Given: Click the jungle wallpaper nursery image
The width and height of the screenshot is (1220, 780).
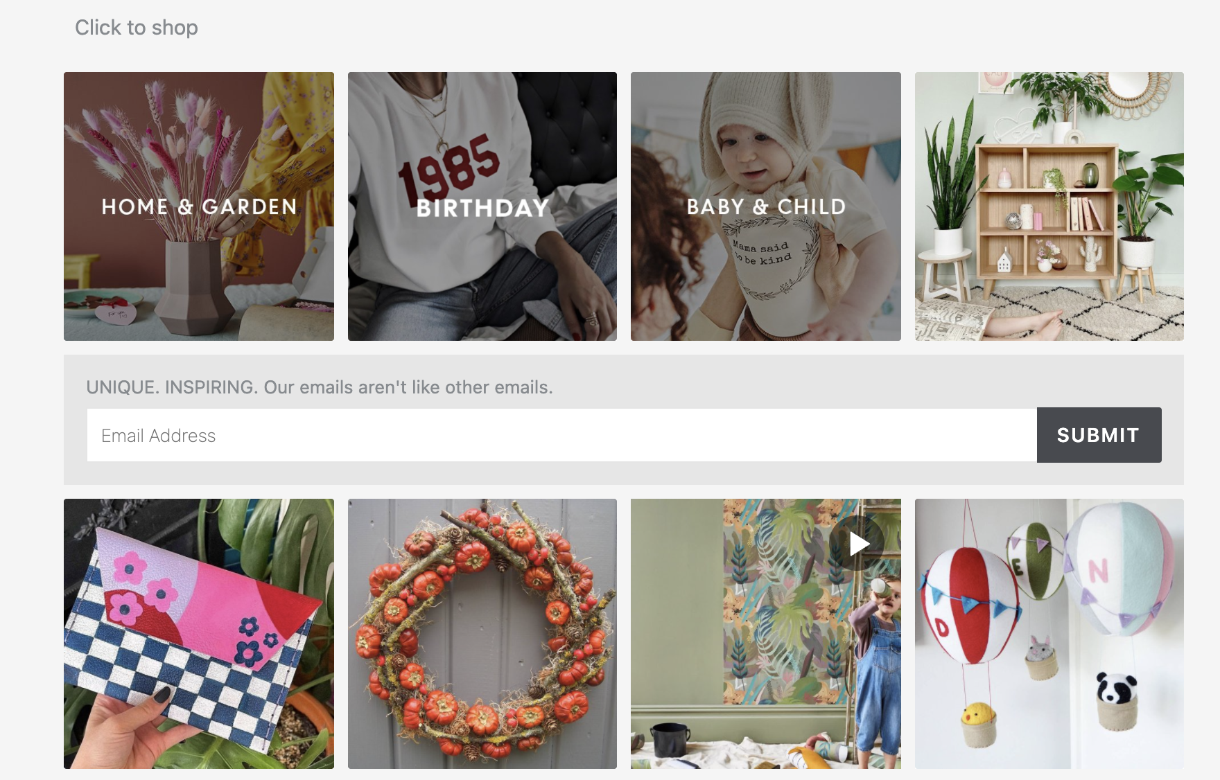Looking at the screenshot, I should point(766,634).
